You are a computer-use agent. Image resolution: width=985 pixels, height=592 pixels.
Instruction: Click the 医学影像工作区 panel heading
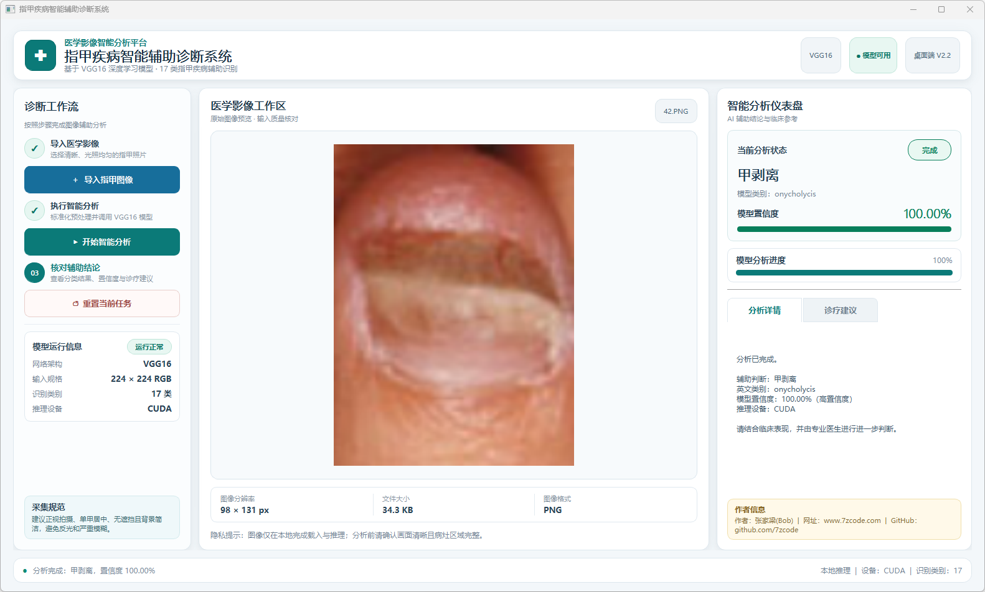click(248, 106)
